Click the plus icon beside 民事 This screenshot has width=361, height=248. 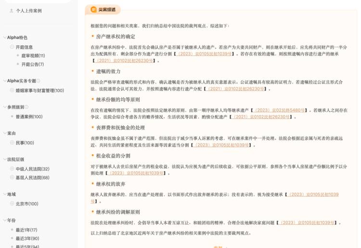(x=12, y=143)
